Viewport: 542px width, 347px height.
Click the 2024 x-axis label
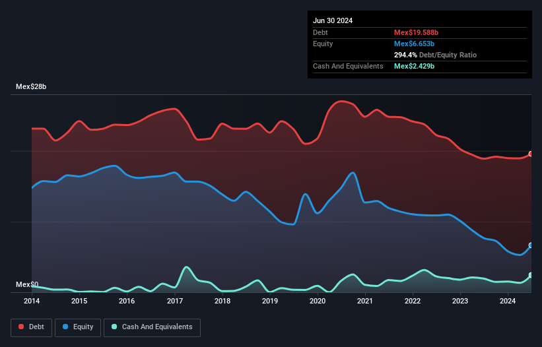508,301
